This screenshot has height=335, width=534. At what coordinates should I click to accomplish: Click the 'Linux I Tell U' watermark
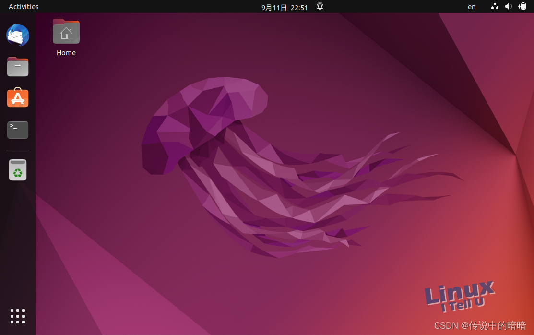point(459,294)
